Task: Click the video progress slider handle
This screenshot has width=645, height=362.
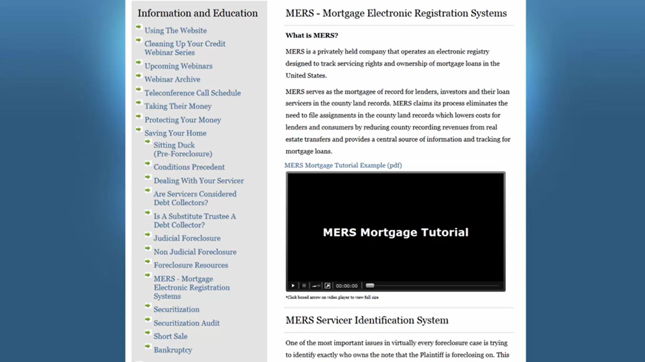Action: click(x=370, y=286)
